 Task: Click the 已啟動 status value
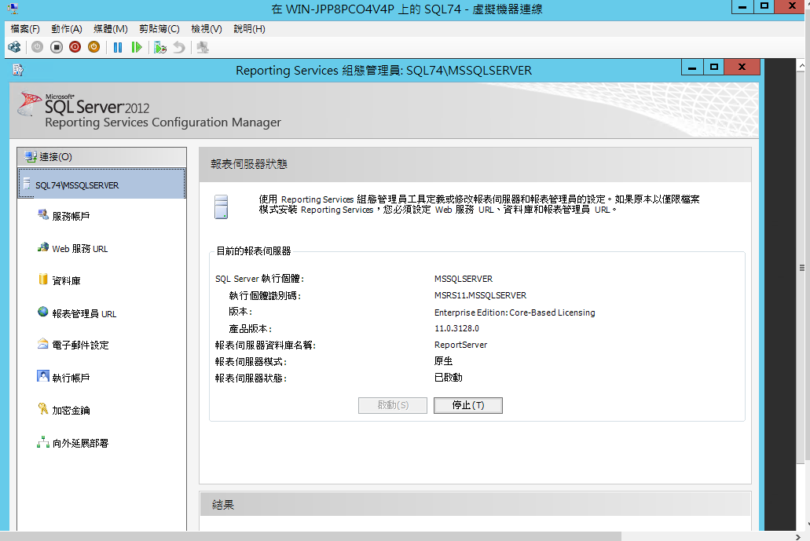click(x=448, y=378)
